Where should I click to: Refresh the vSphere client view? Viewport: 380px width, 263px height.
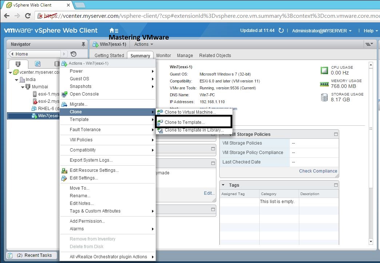(x=281, y=31)
